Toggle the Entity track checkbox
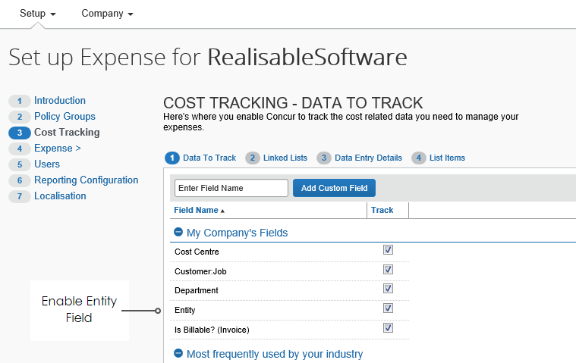 click(388, 308)
